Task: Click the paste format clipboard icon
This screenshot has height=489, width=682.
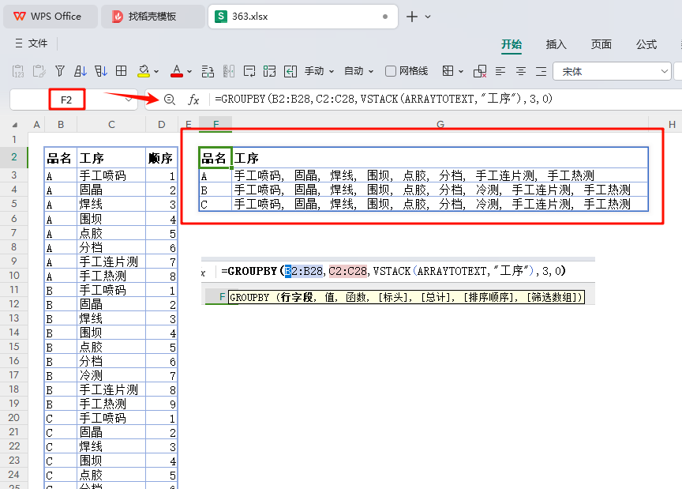Action: pyautogui.click(x=39, y=71)
